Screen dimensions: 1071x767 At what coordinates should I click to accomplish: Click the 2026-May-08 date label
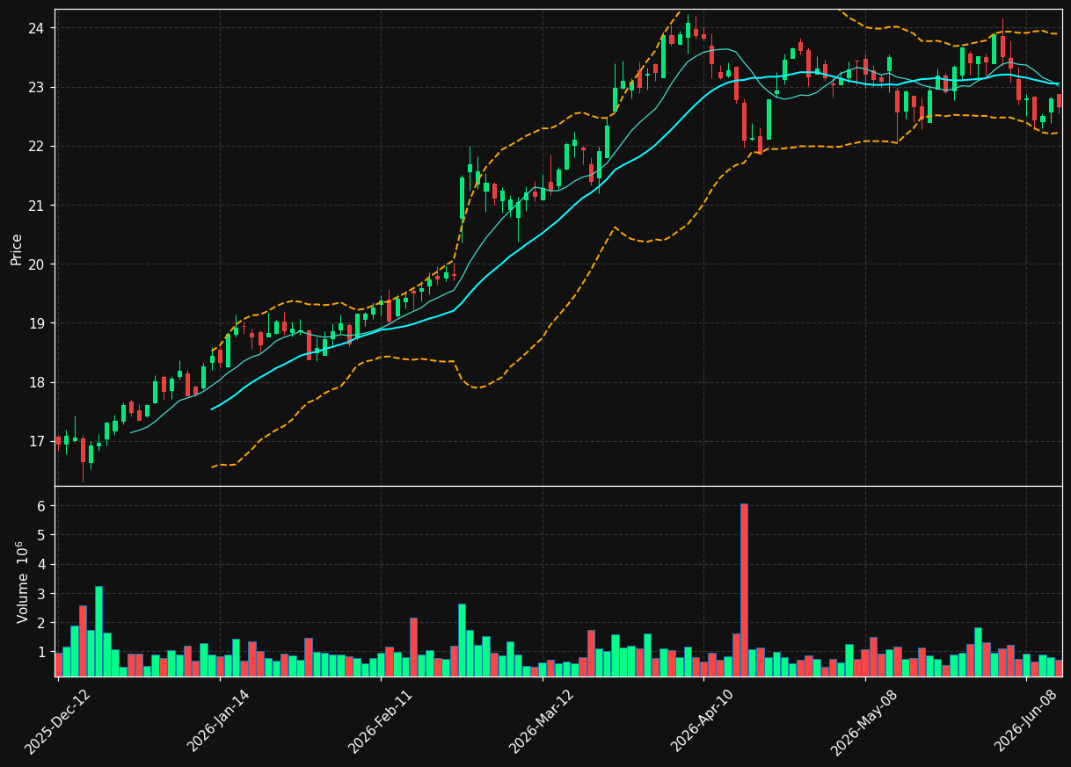(864, 721)
